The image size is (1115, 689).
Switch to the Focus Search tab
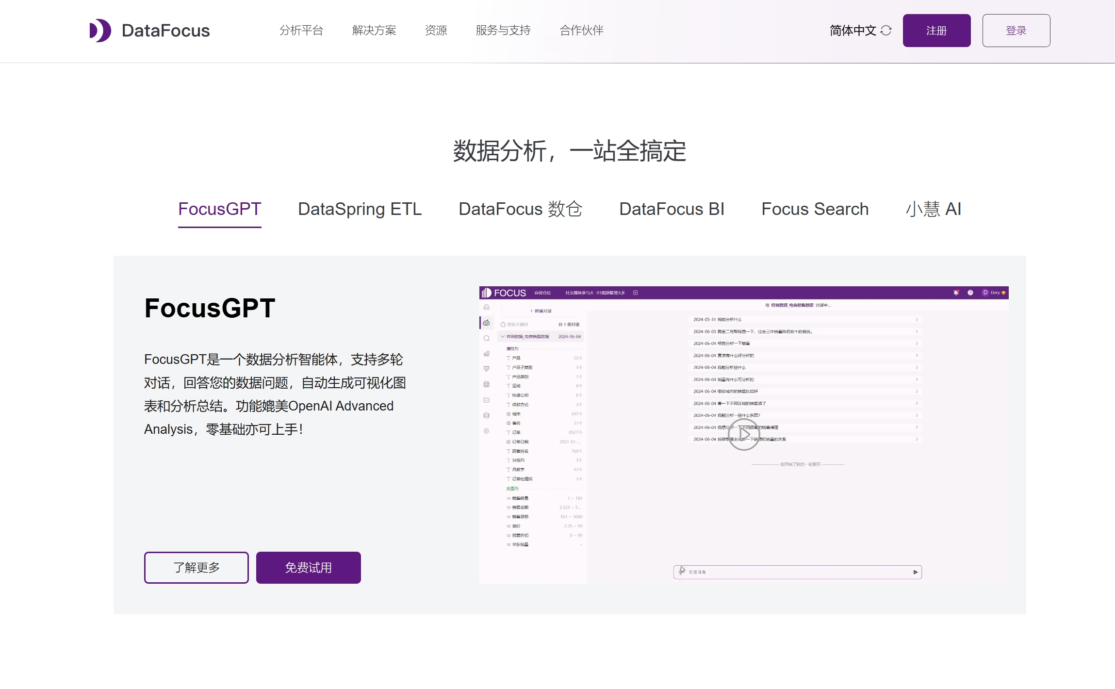pos(815,209)
